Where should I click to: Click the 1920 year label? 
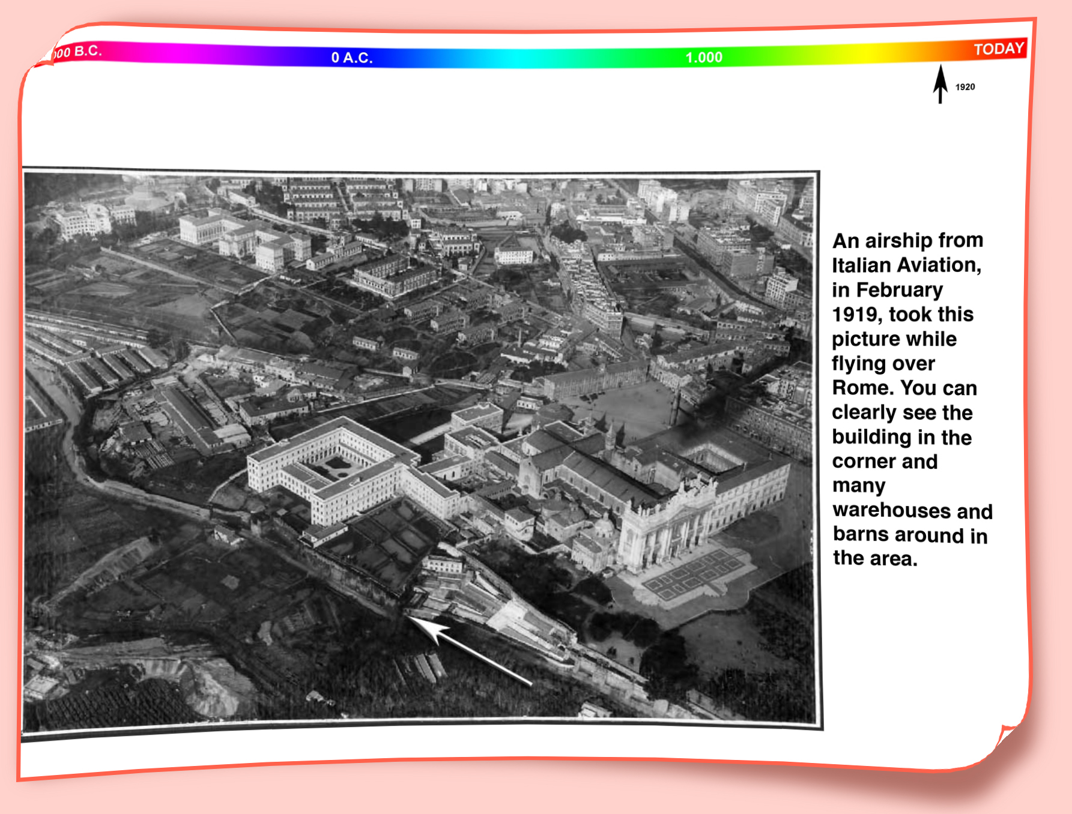pyautogui.click(x=965, y=87)
